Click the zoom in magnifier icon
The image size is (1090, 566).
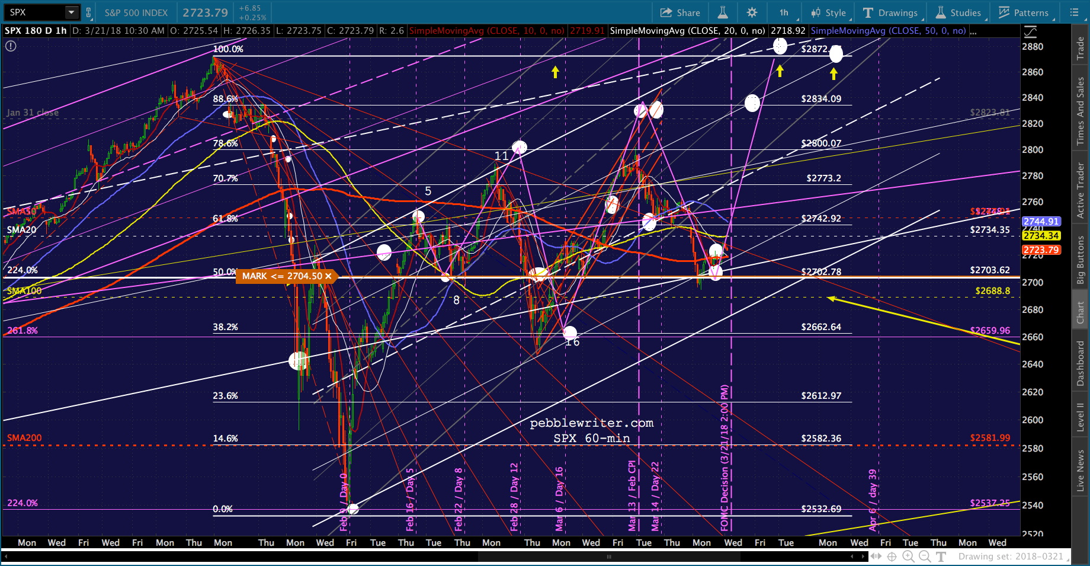pyautogui.click(x=908, y=557)
